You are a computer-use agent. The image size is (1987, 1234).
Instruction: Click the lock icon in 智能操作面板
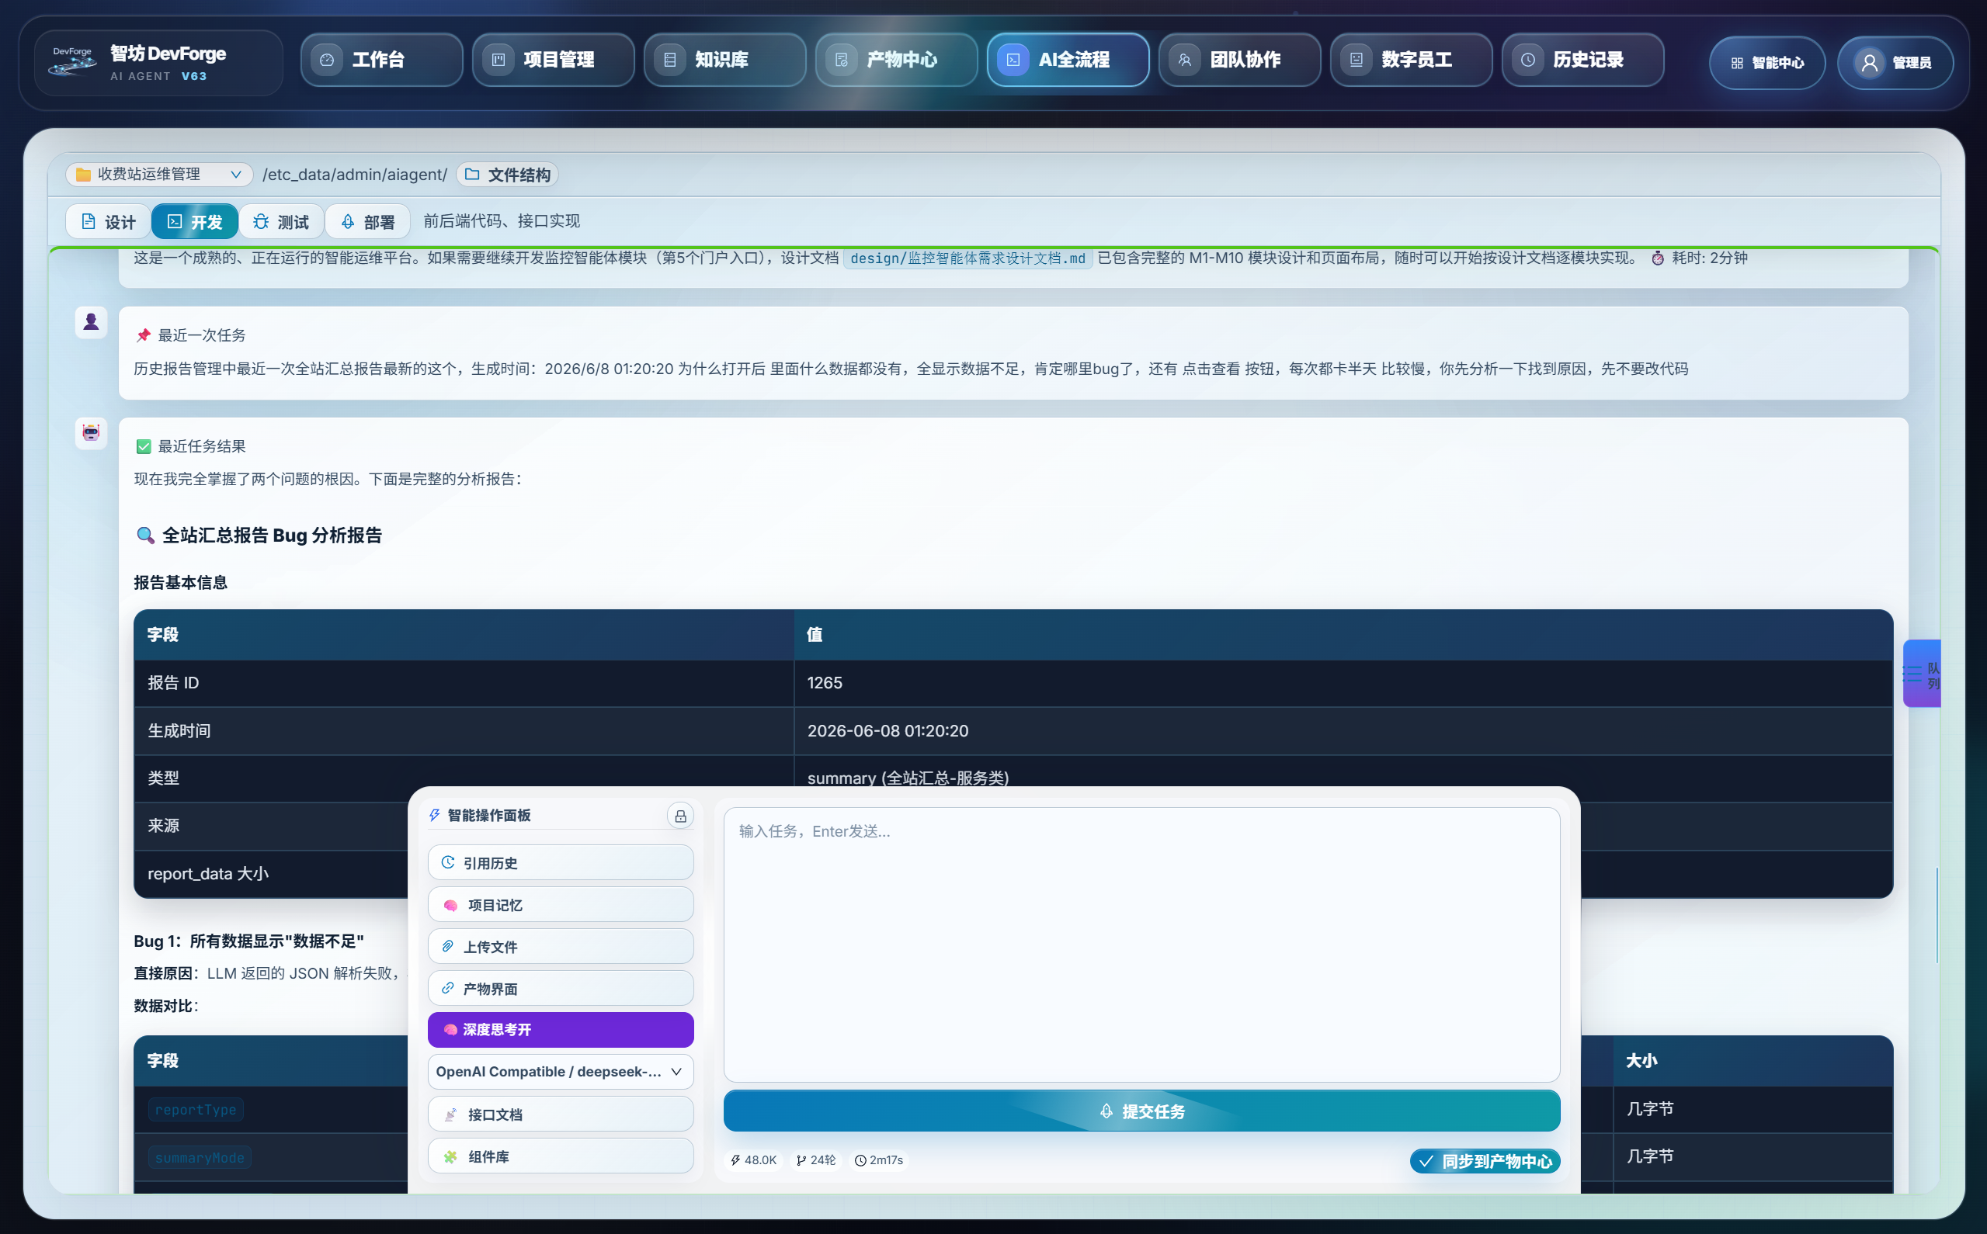click(x=680, y=816)
